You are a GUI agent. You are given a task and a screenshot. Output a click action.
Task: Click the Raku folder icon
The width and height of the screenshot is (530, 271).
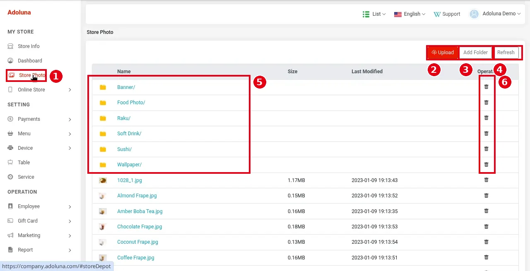(x=103, y=118)
